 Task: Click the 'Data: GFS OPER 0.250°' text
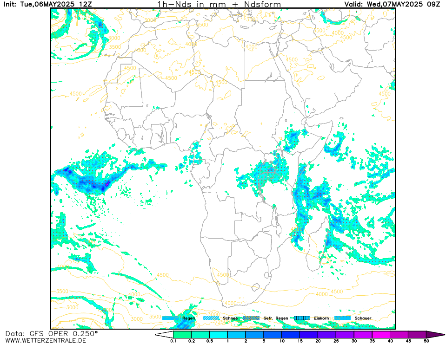51,333
